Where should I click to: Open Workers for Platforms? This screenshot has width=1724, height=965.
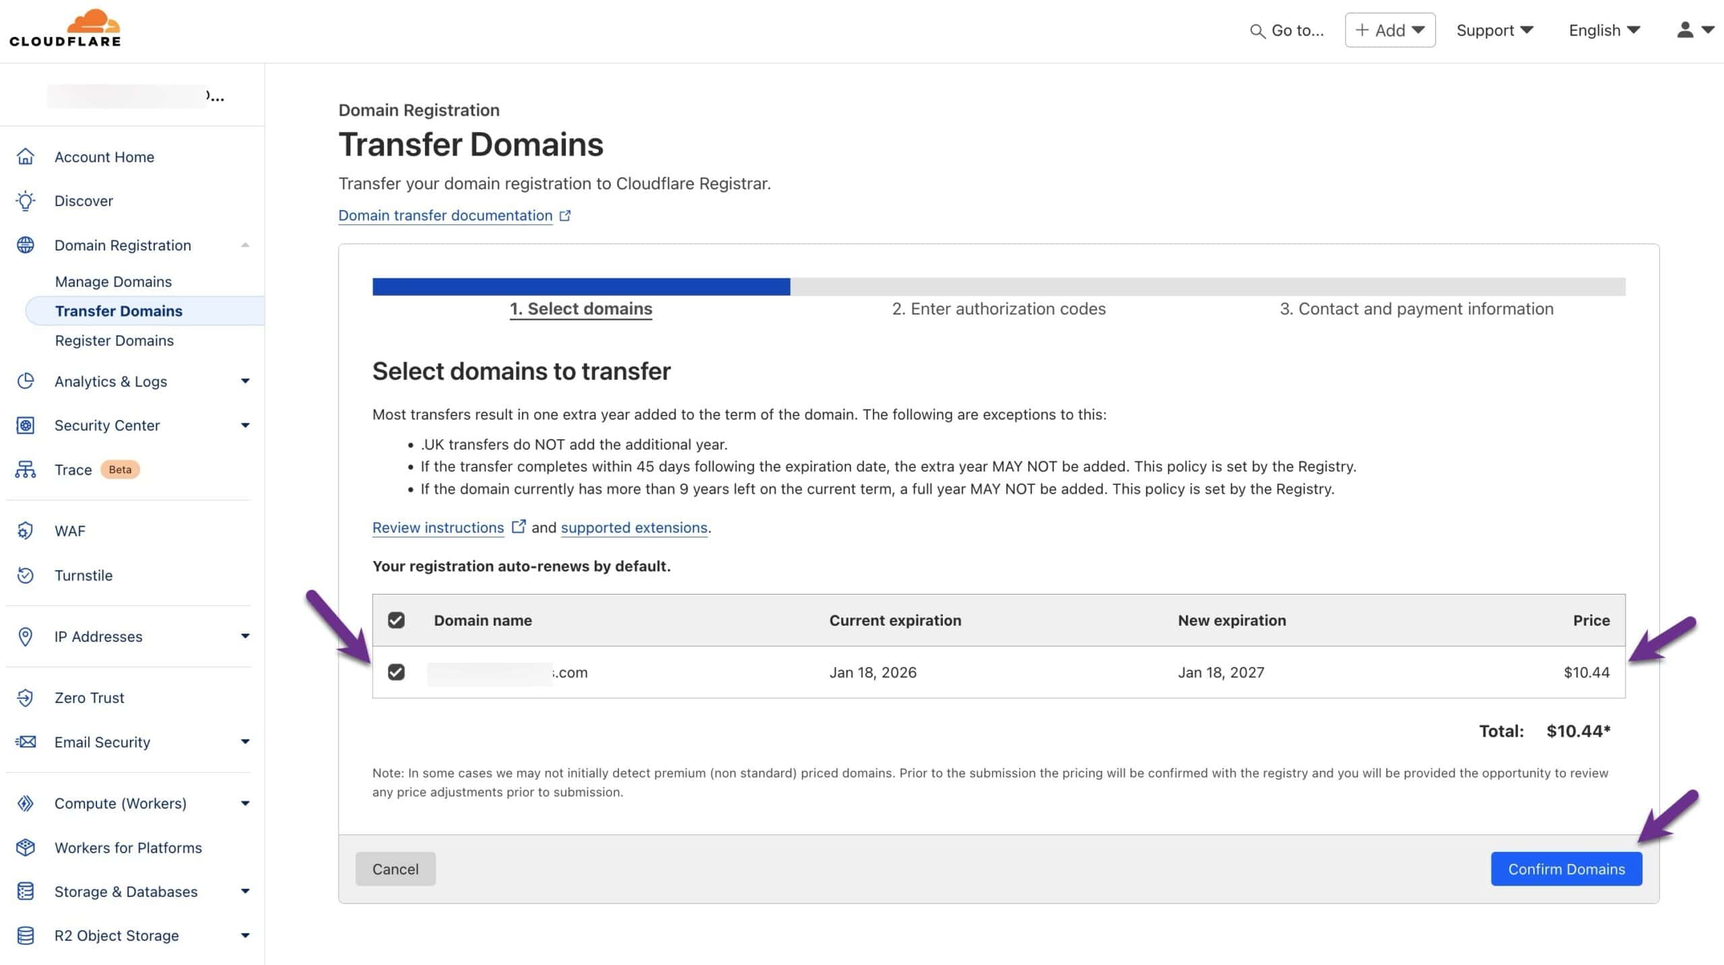pos(128,848)
